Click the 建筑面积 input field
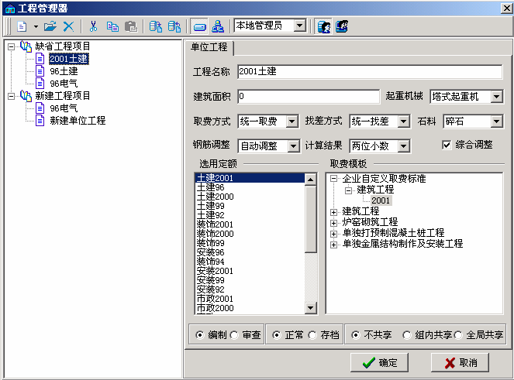This screenshot has width=514, height=380. click(309, 97)
